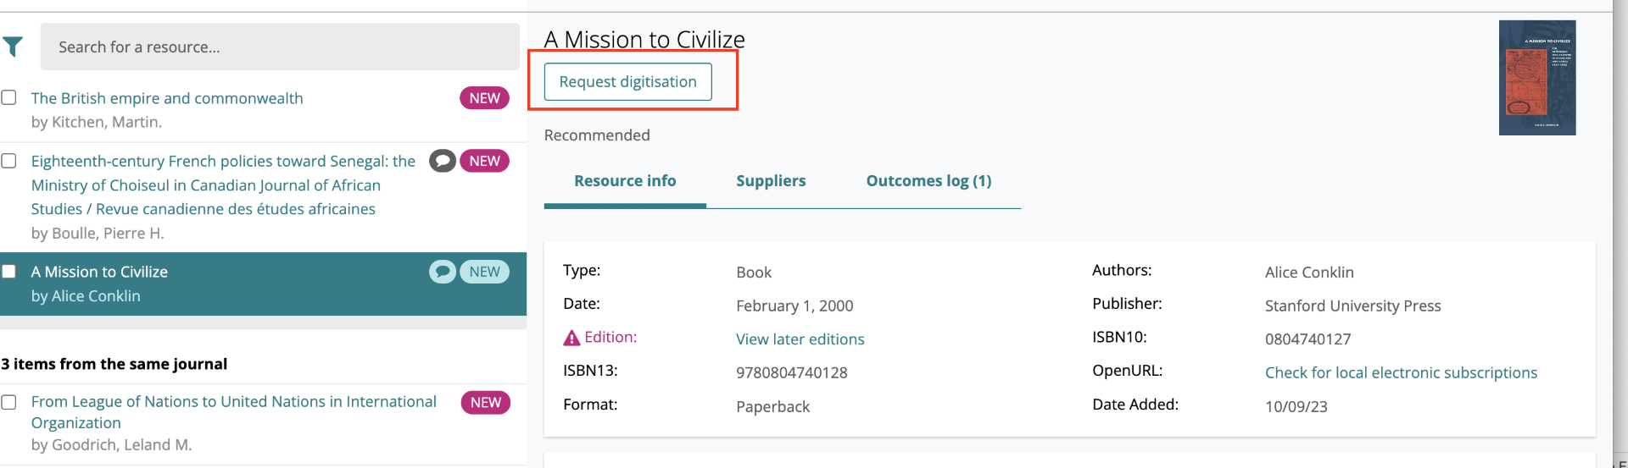Click NEW badge on League of Nations item
Image resolution: width=1628 pixels, height=468 pixels.
(x=486, y=403)
